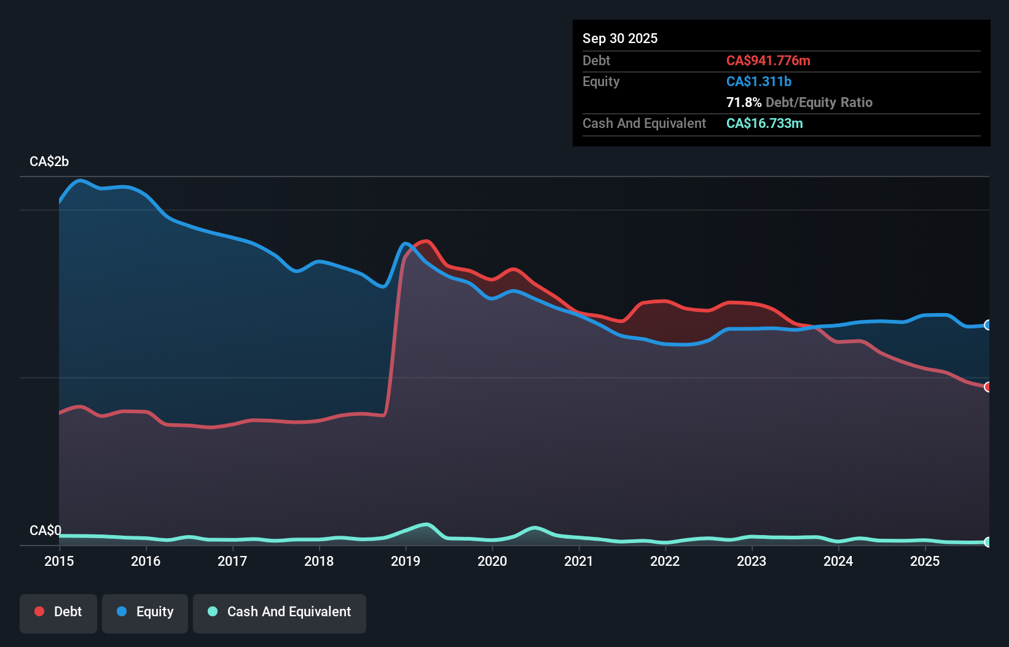Click the CA$1.311b Equity value
The image size is (1009, 647).
[x=758, y=81]
